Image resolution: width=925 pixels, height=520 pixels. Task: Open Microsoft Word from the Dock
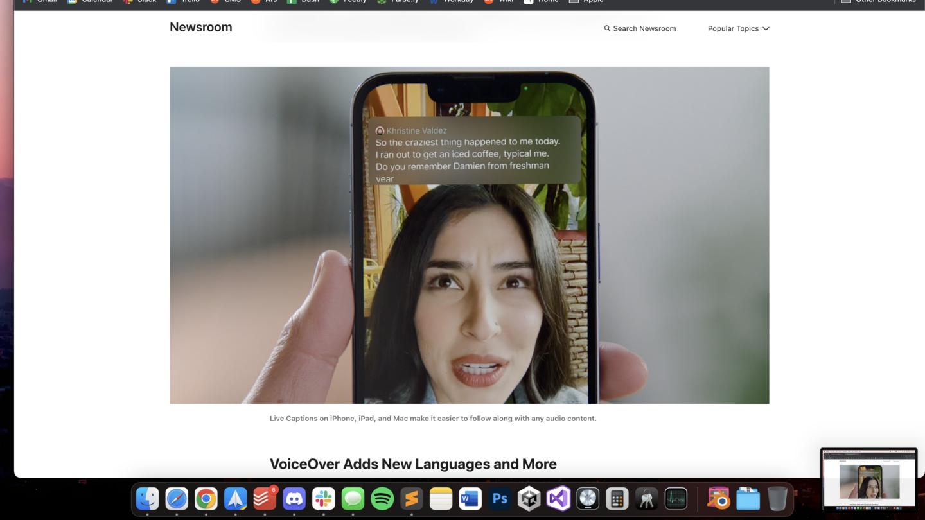click(470, 498)
